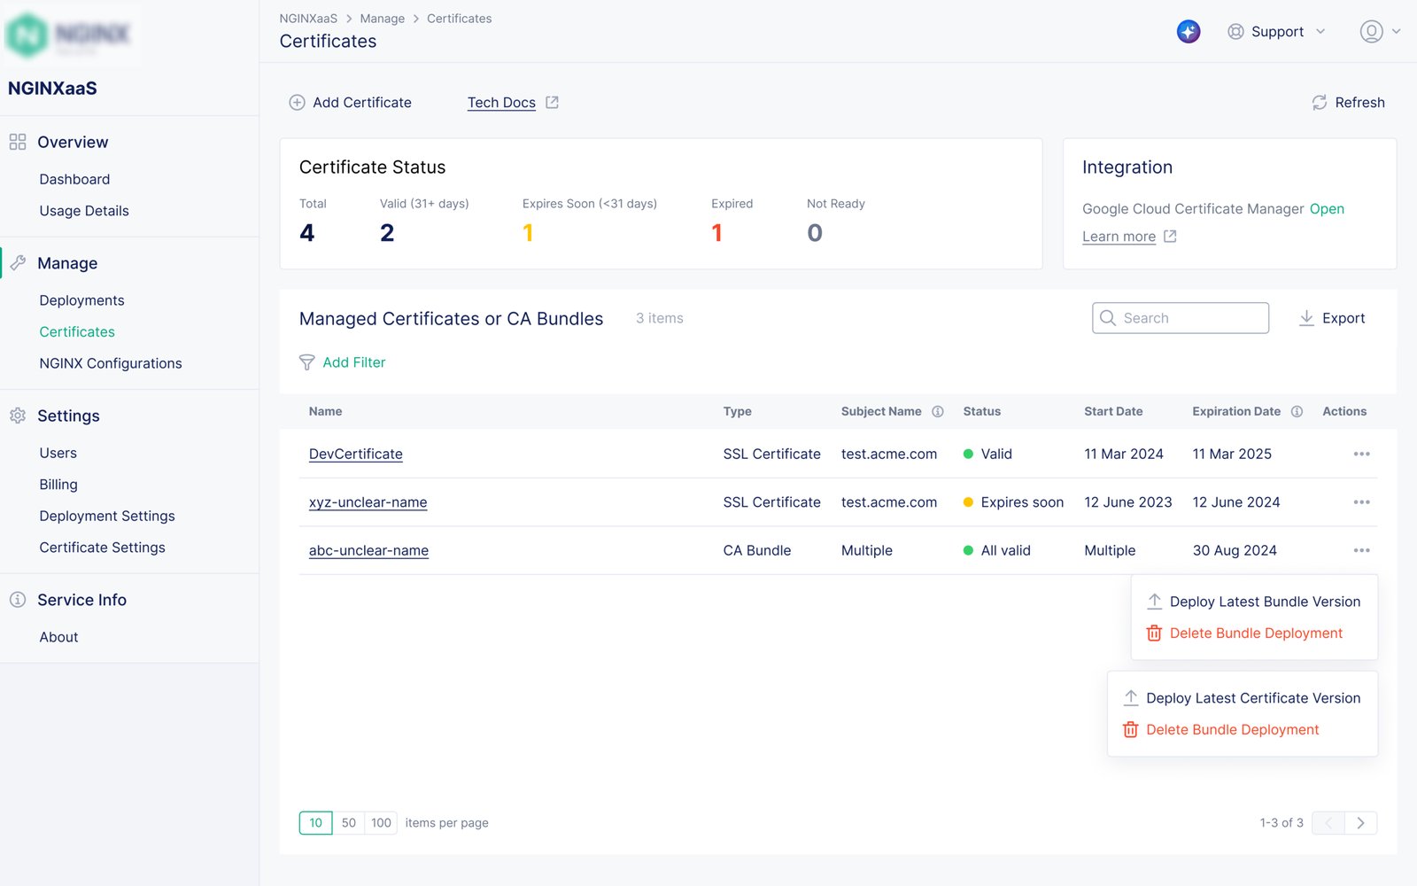
Task: Select 100 items per page
Action: (381, 823)
